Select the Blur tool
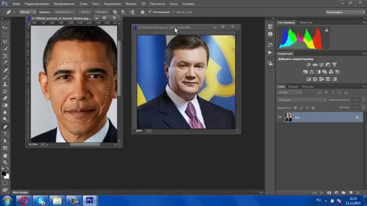 click(x=5, y=113)
